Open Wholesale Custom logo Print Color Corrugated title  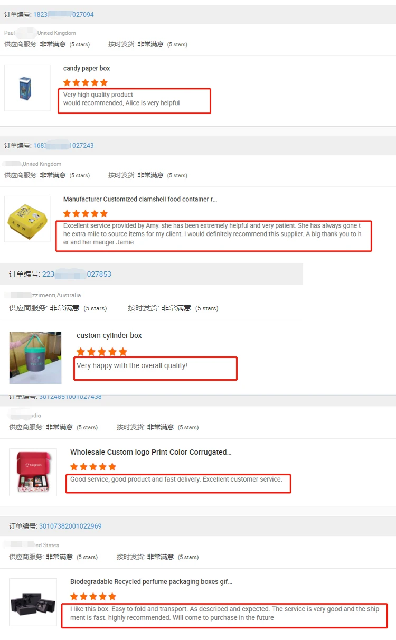[x=150, y=452]
